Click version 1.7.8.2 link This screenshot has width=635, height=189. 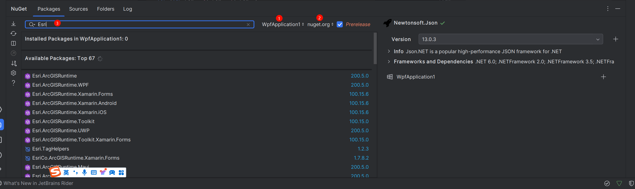[361, 158]
